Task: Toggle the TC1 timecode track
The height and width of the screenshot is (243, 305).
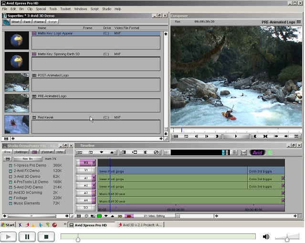Action: [85, 208]
